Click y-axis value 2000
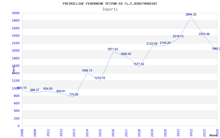Screen dimensions: 220x138 (16, 51)
